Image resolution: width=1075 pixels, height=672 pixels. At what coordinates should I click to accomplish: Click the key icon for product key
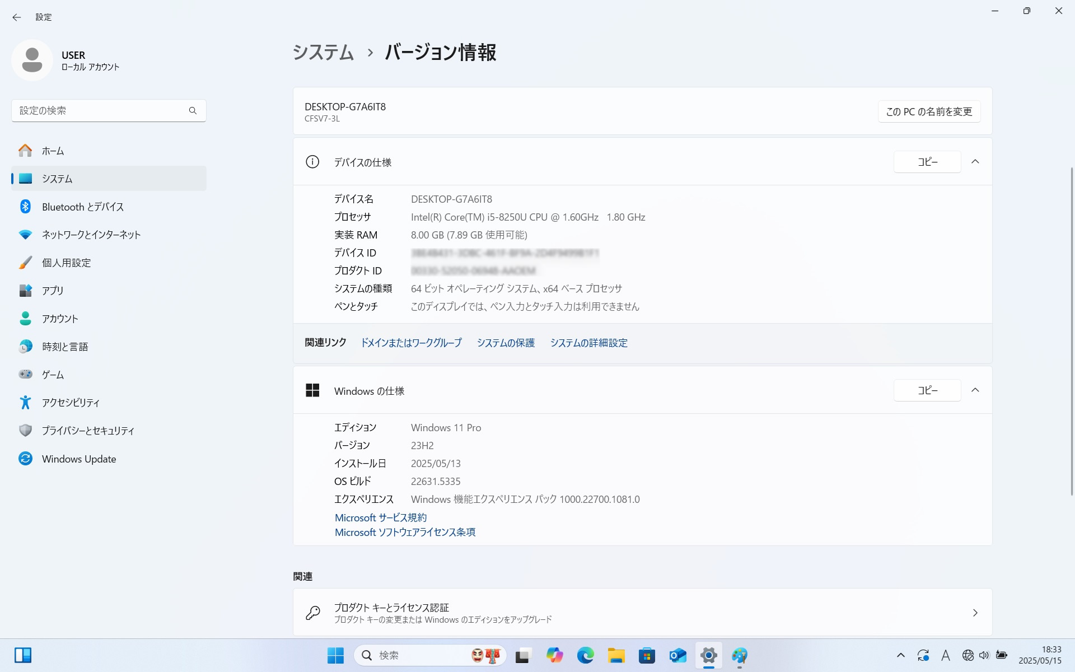click(x=312, y=613)
